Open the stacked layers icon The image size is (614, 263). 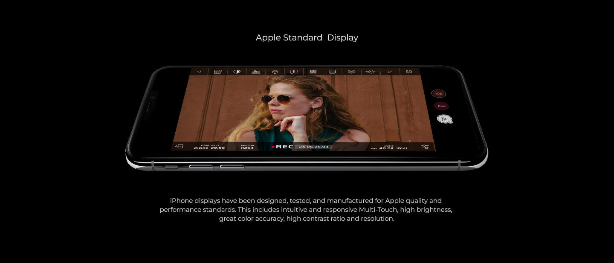[x=351, y=72]
